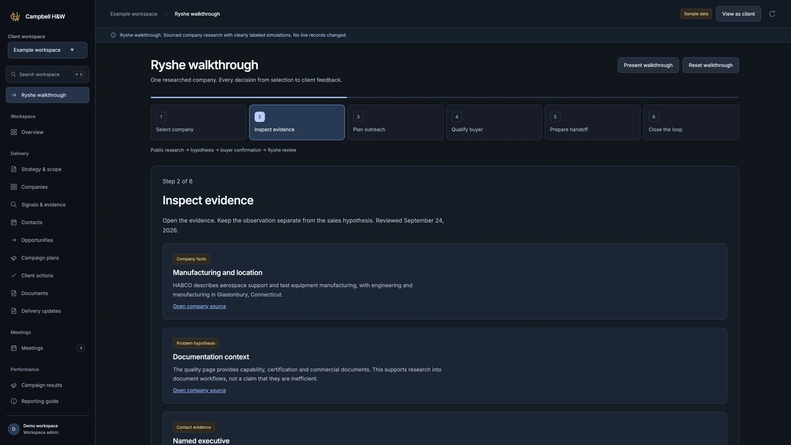Click the Client actions checkmark icon

point(14,276)
